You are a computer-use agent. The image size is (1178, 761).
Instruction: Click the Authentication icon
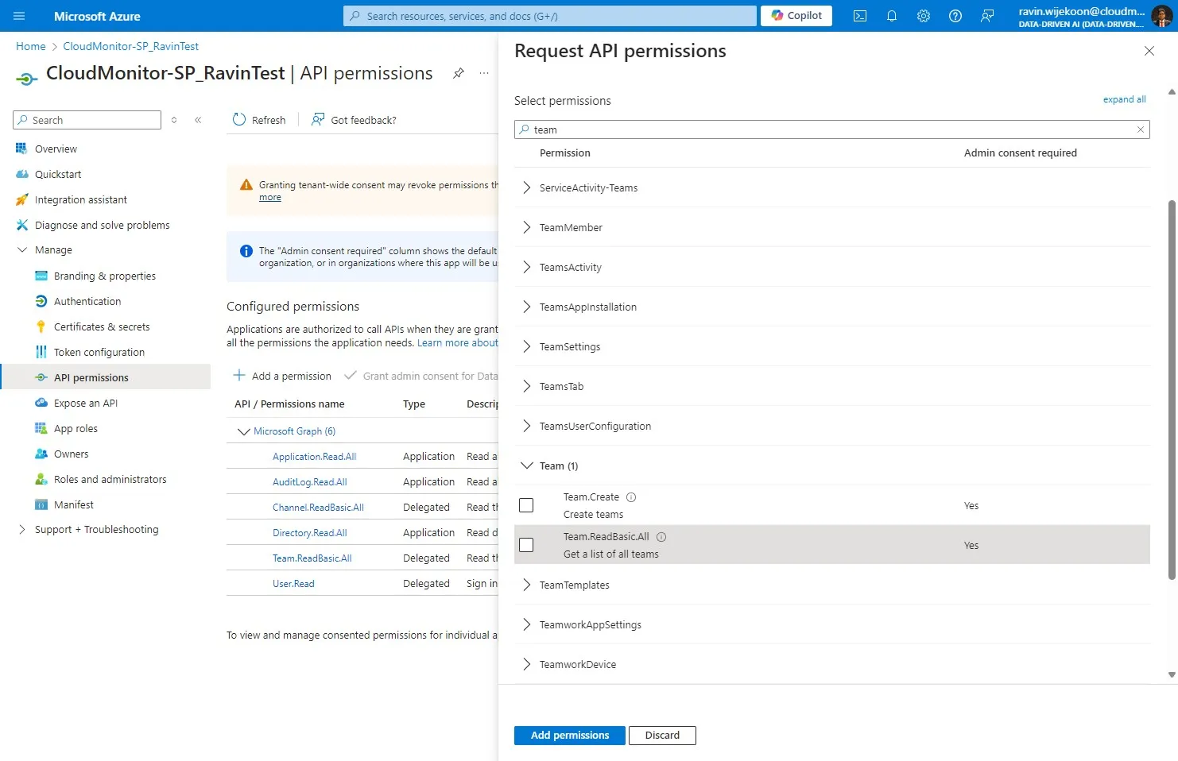pos(41,301)
